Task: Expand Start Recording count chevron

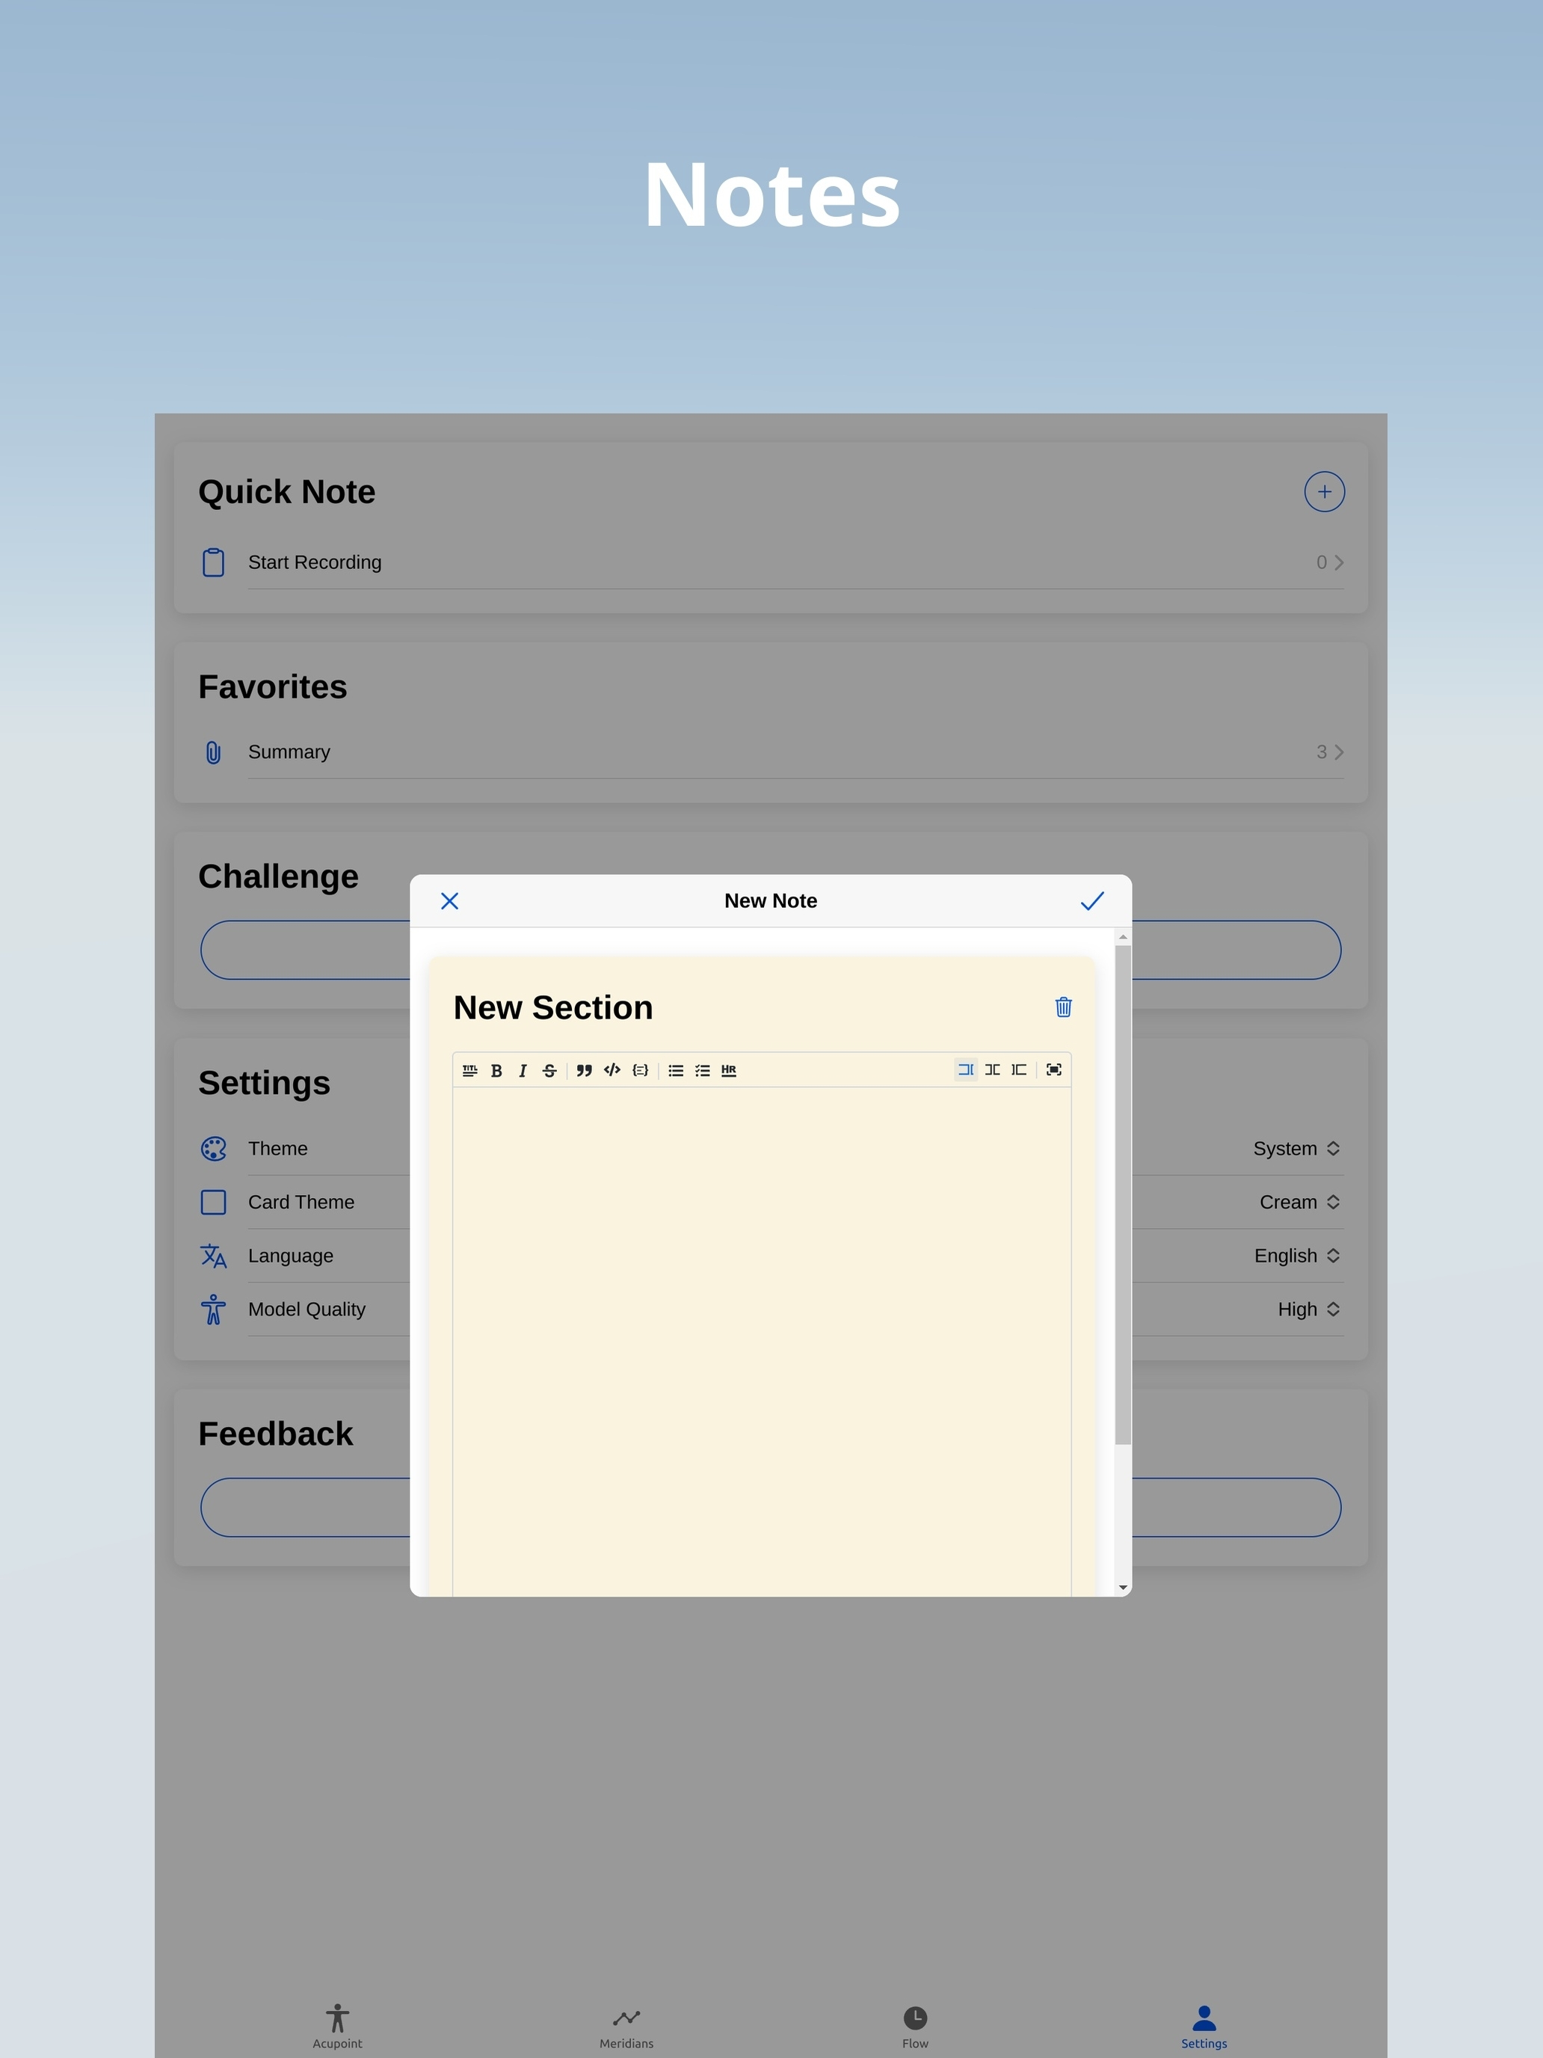Action: [1340, 562]
